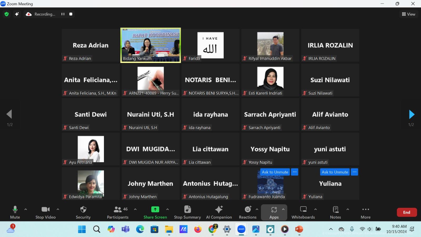The image size is (421, 237).
Task: Open Wi-Fi network settings in tray
Action: 362,229
